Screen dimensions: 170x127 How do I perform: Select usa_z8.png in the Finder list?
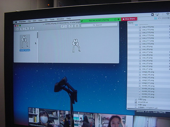click(147, 49)
